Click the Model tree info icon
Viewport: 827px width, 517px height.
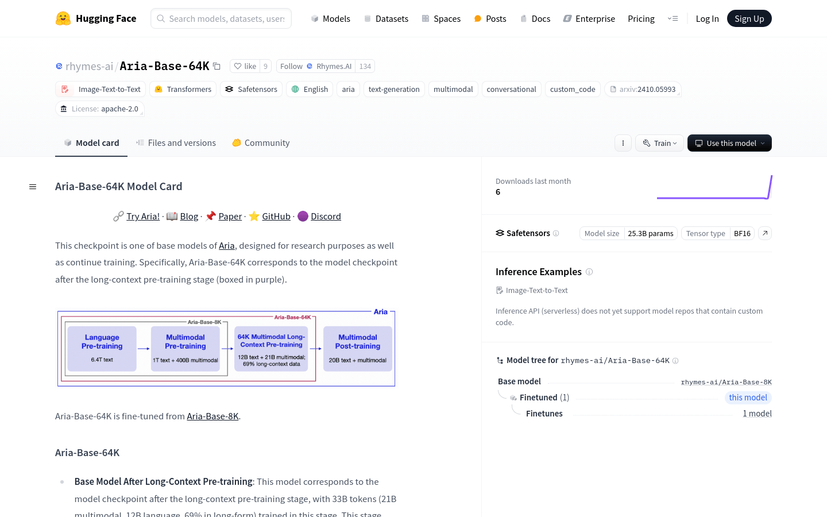click(675, 361)
